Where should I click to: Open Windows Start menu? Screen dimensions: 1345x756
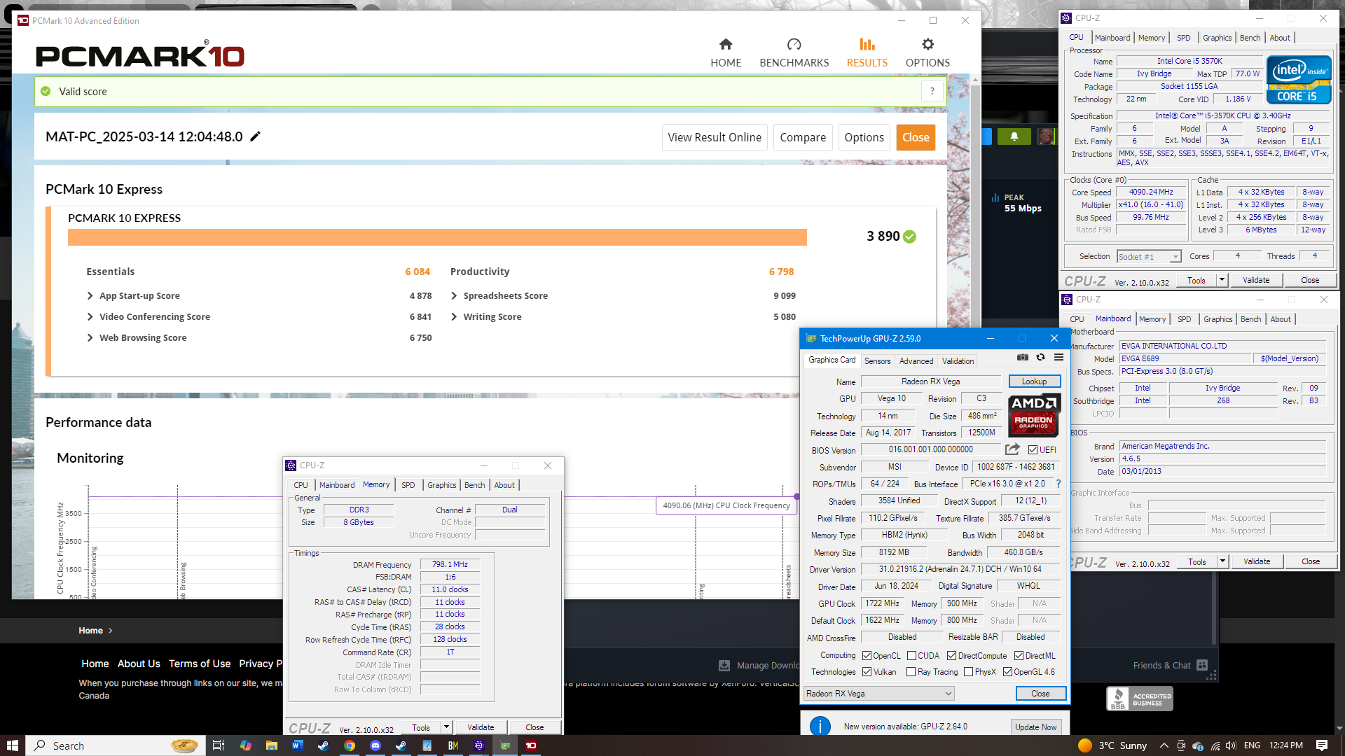coord(12,745)
